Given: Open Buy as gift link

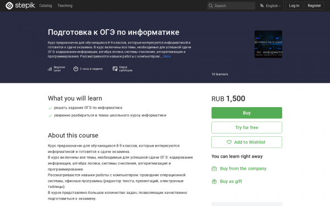Looking at the screenshot, I should click(231, 181).
